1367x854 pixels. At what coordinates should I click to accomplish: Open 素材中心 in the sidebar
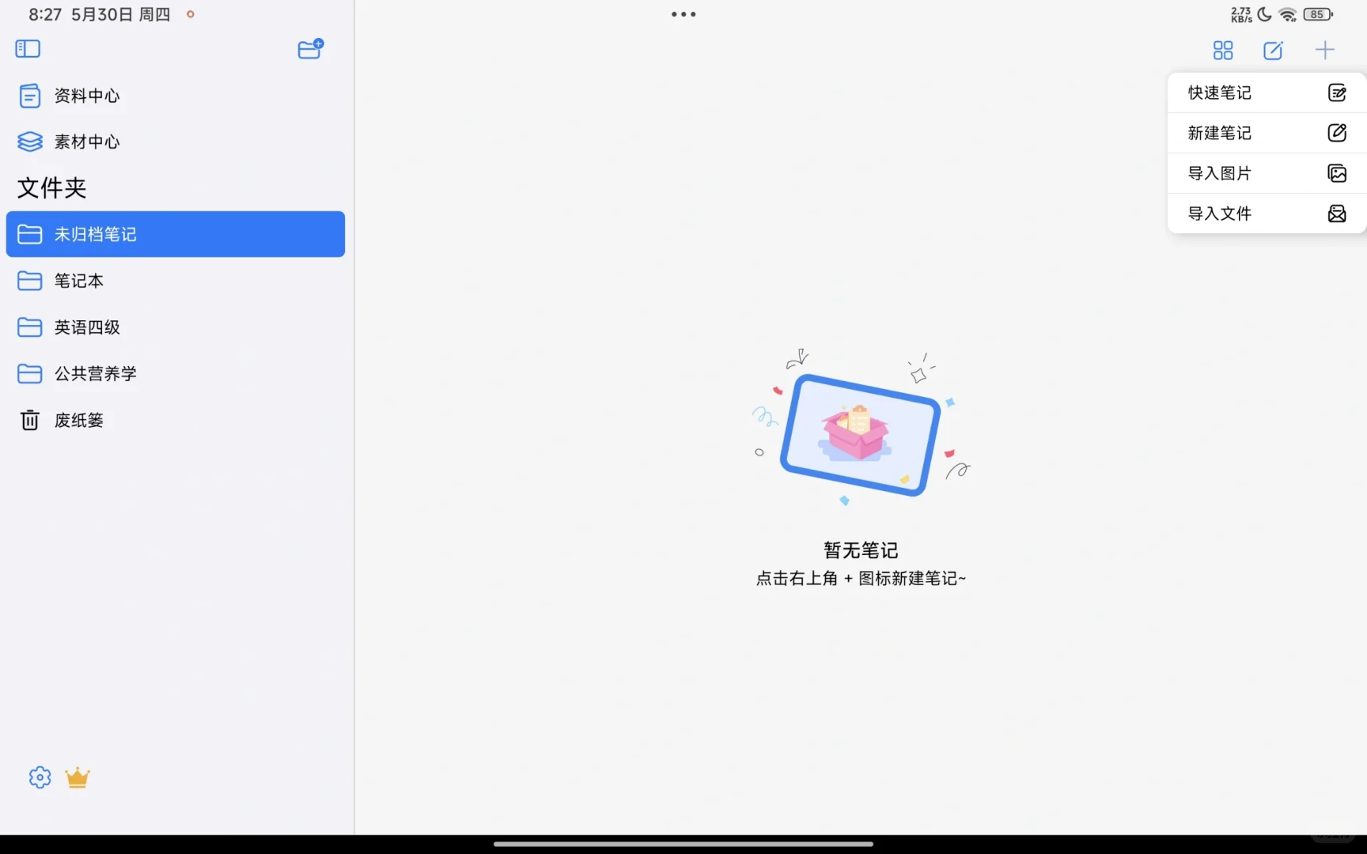pos(85,142)
